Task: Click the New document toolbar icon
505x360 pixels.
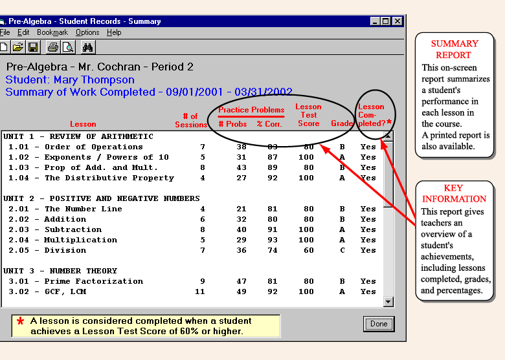Action: point(4,47)
